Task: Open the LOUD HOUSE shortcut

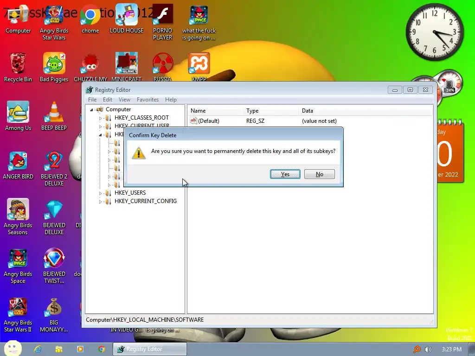Action: 127,19
